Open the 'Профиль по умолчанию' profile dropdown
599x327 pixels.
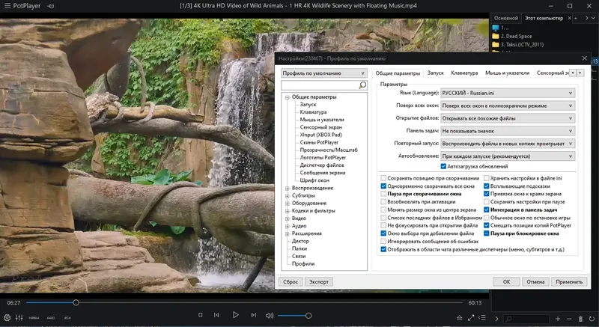coord(324,73)
